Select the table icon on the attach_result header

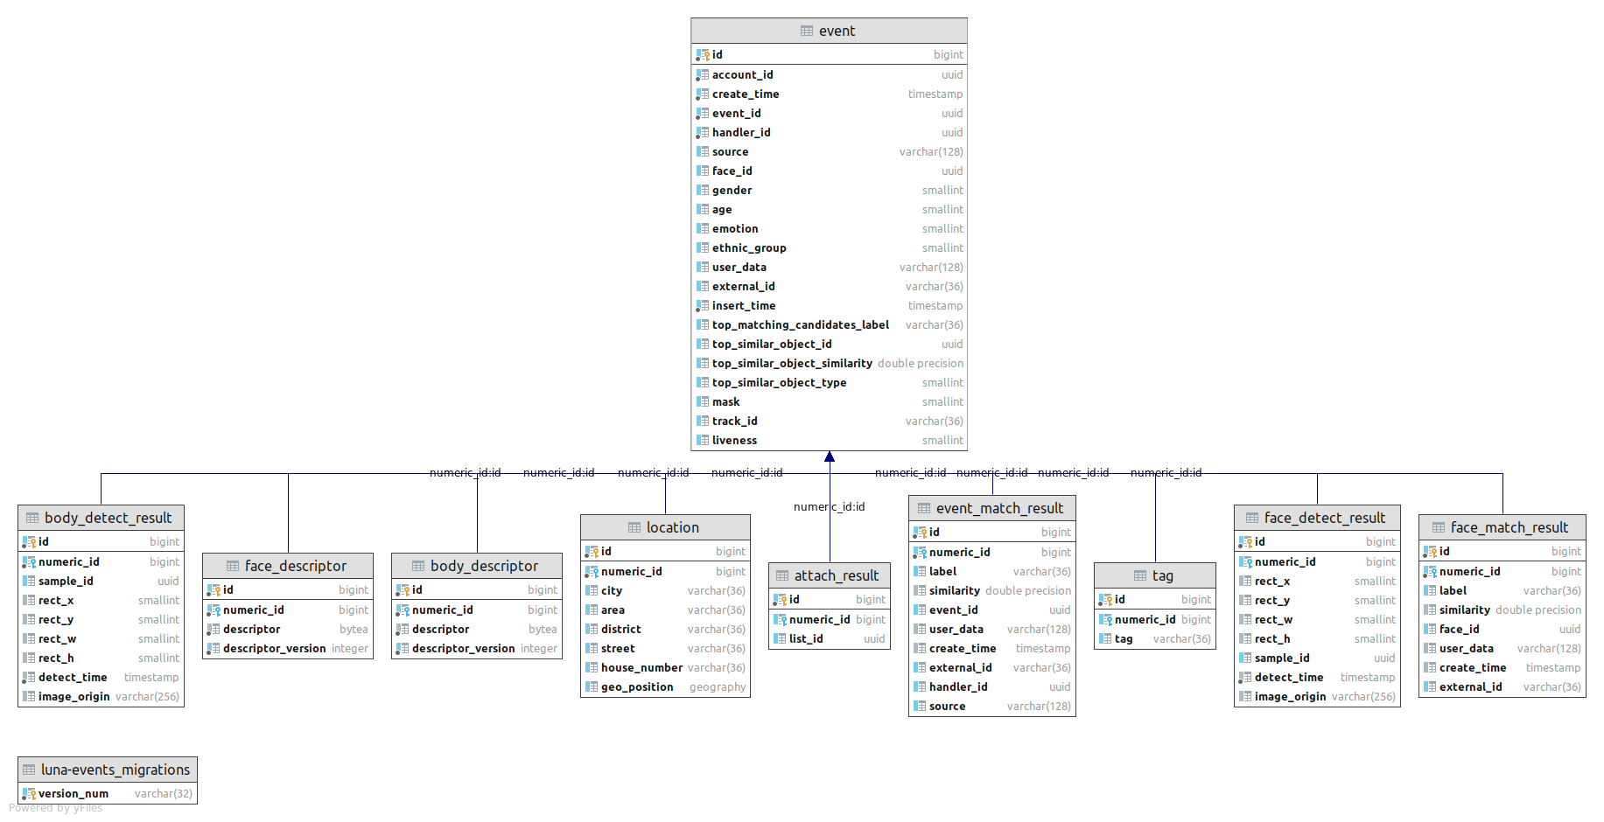tap(784, 575)
